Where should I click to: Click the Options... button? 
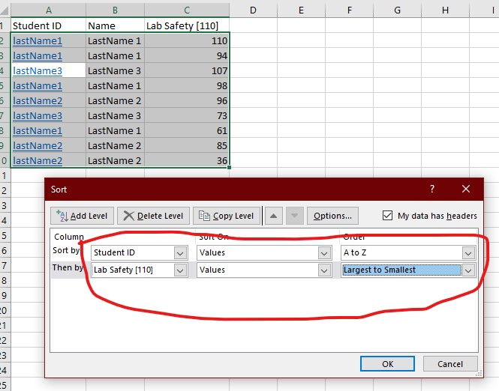click(332, 216)
